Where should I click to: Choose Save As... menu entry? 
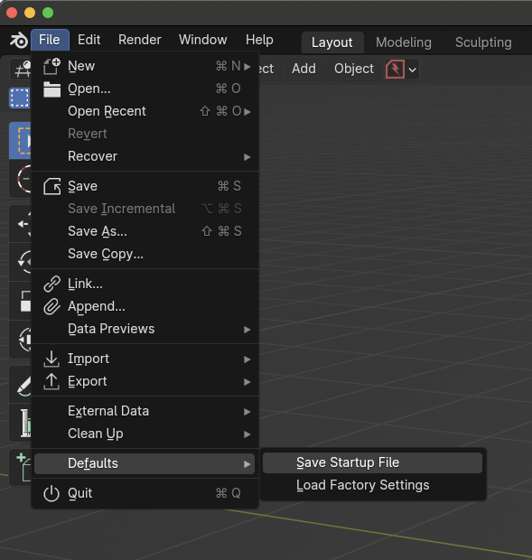tap(145, 231)
